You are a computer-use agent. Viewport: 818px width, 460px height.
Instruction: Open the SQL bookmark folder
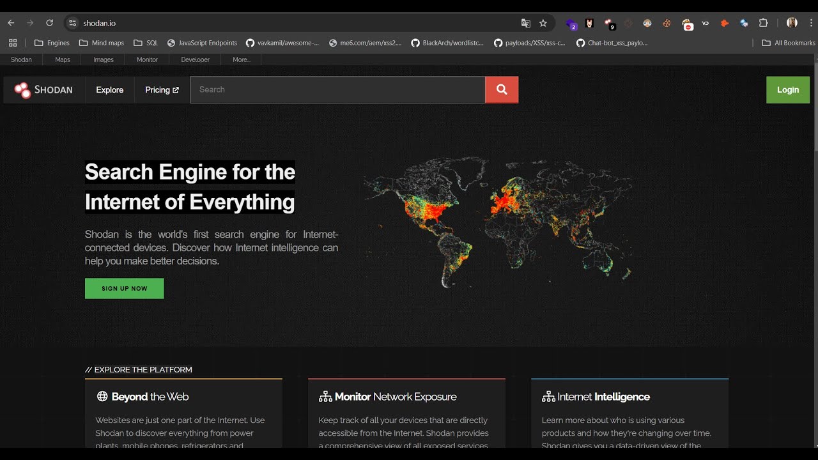pyautogui.click(x=146, y=43)
